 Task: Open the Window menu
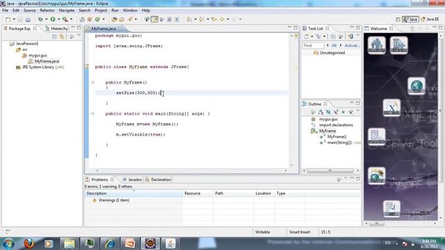130,10
